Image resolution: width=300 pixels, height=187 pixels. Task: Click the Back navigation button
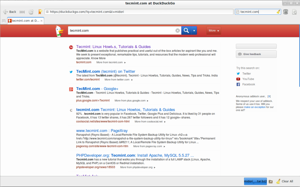(10, 12)
